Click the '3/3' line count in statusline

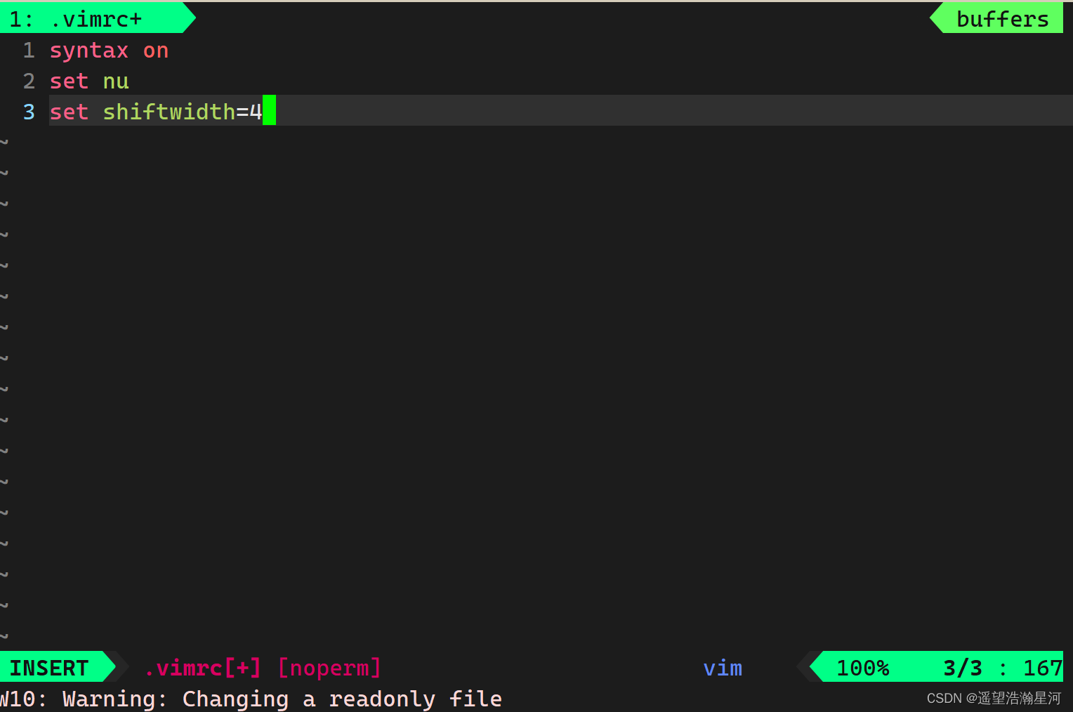[x=963, y=668]
